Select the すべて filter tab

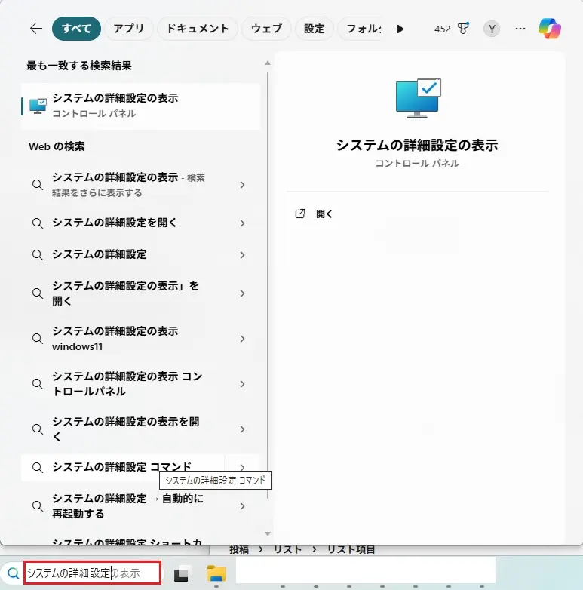pyautogui.click(x=76, y=29)
